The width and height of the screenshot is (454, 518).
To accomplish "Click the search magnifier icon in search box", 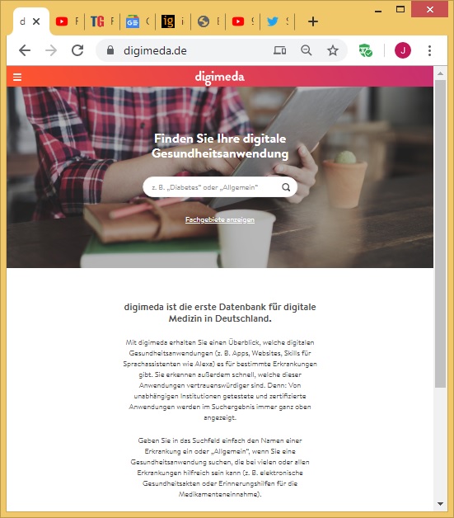I will pyautogui.click(x=286, y=187).
